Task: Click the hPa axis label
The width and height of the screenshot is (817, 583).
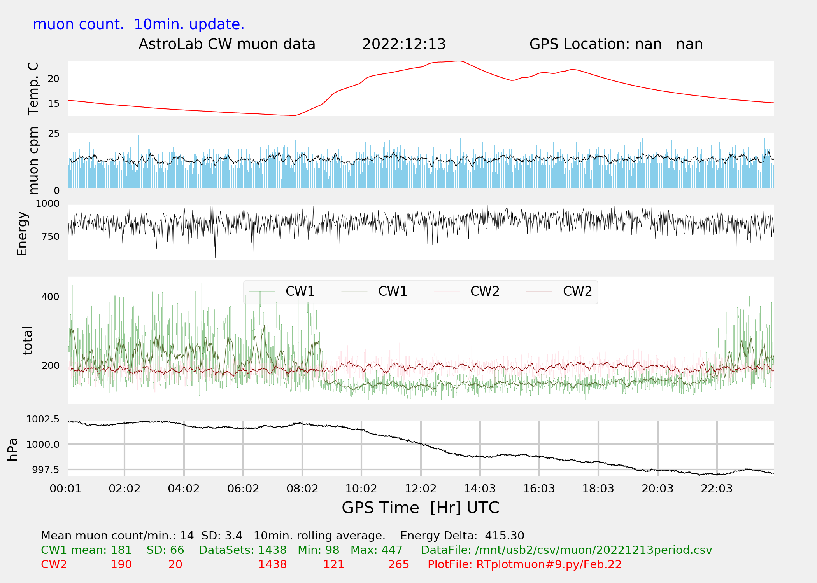Action: pyautogui.click(x=12, y=450)
